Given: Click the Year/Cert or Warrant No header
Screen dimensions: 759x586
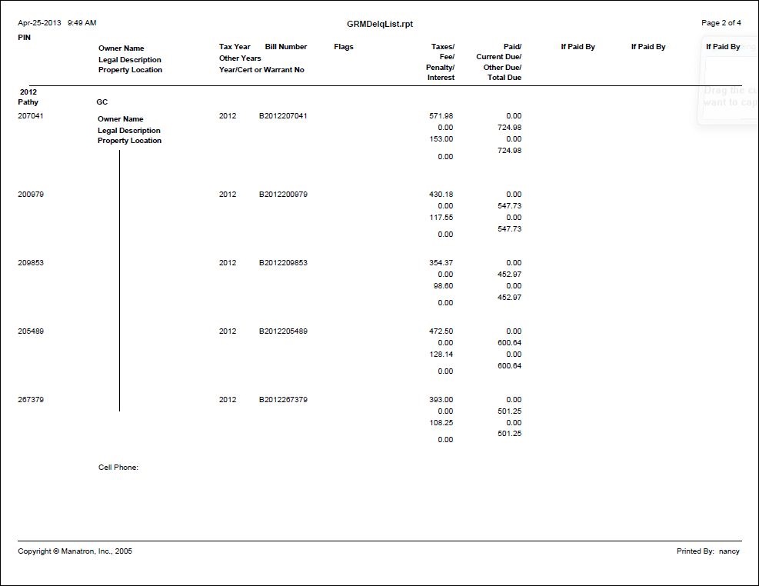Looking at the screenshot, I should 261,70.
